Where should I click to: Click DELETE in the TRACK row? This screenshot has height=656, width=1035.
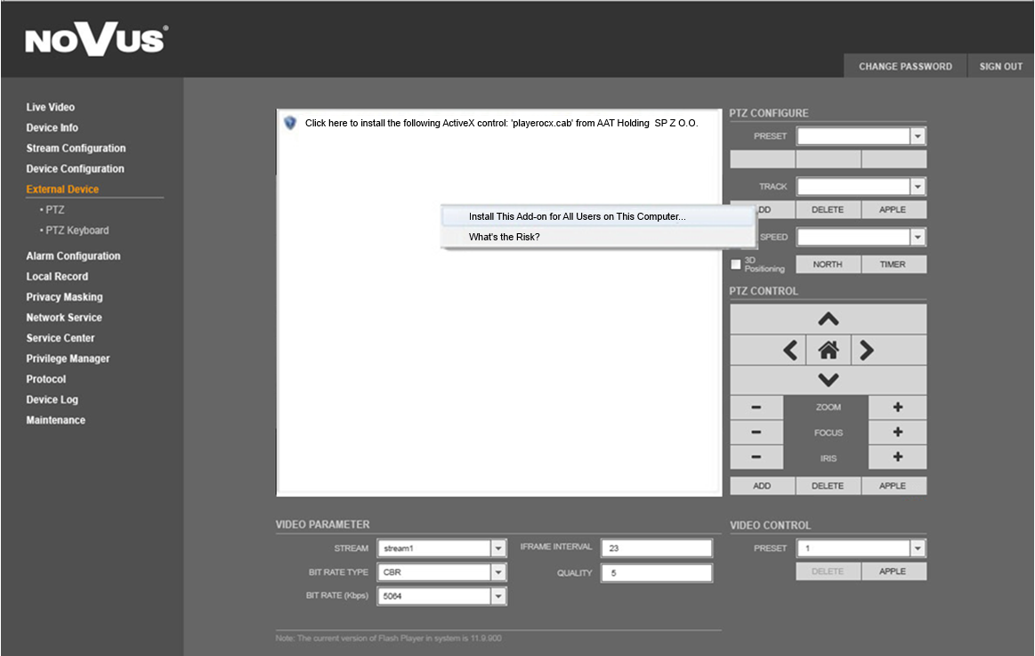(828, 210)
